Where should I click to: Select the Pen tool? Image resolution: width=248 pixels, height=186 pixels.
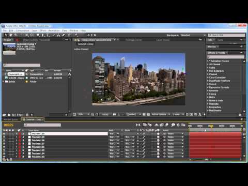coord(43,35)
